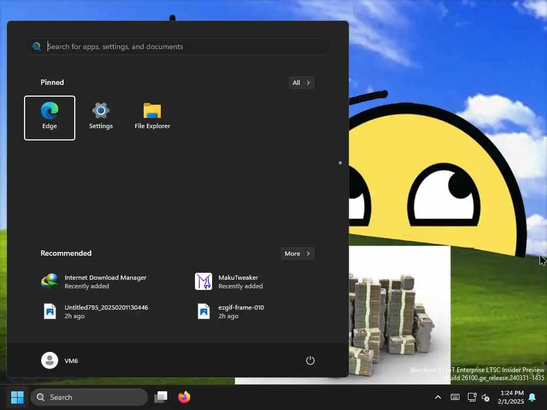Click the Start menu search magnifier icon
The height and width of the screenshot is (410, 547).
point(37,46)
